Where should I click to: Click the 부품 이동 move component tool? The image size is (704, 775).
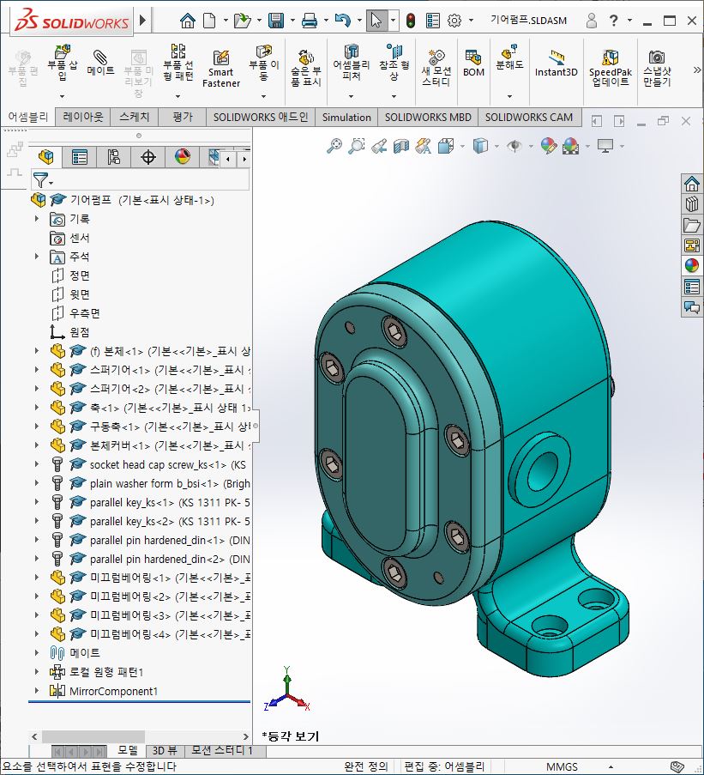(x=263, y=63)
